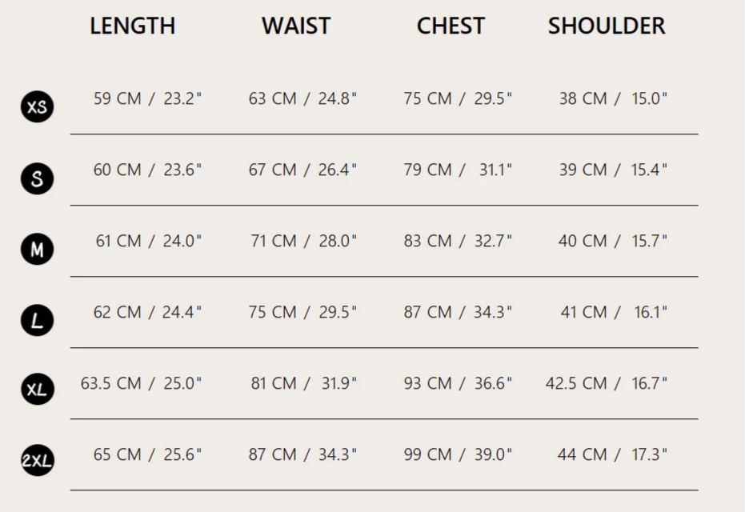Click the 63.5 CM / 25.0" length value
Viewport: 745px width, 512px height.
coord(141,383)
